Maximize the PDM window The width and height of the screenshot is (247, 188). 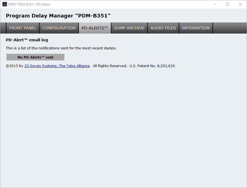point(228,4)
